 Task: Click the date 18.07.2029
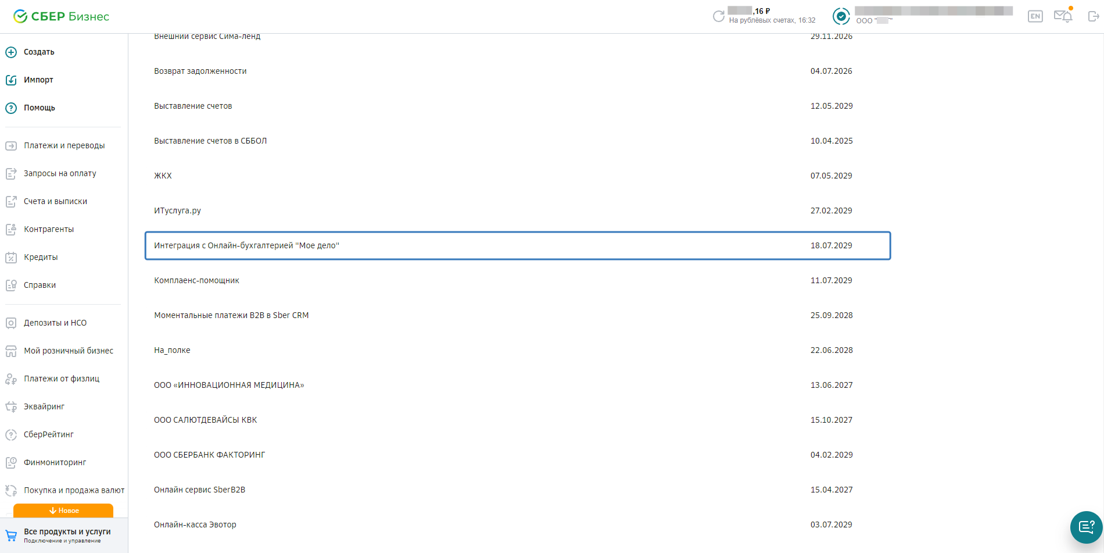pos(831,245)
